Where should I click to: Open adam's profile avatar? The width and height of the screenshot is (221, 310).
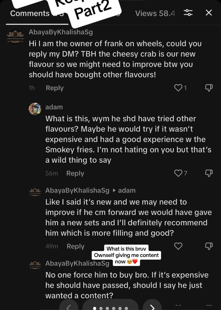click(x=35, y=109)
